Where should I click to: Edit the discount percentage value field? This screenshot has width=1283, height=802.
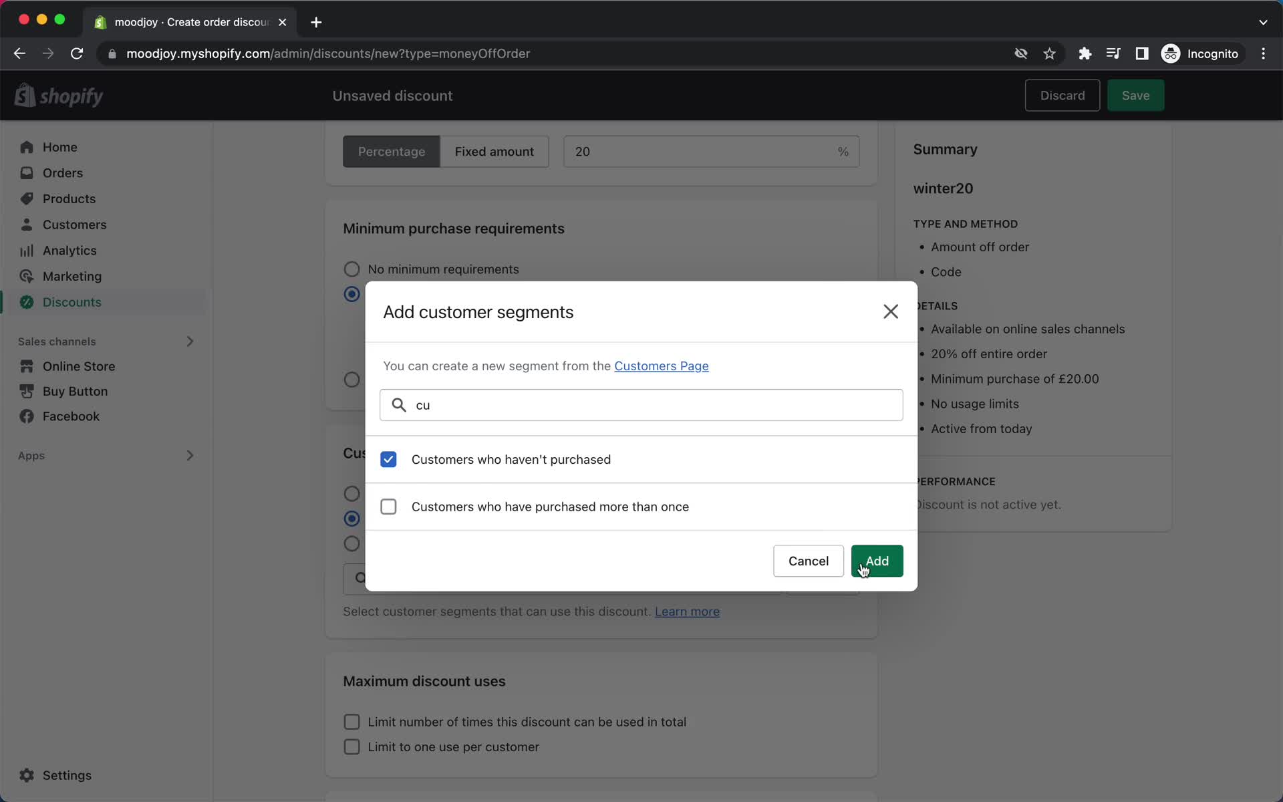pos(711,150)
